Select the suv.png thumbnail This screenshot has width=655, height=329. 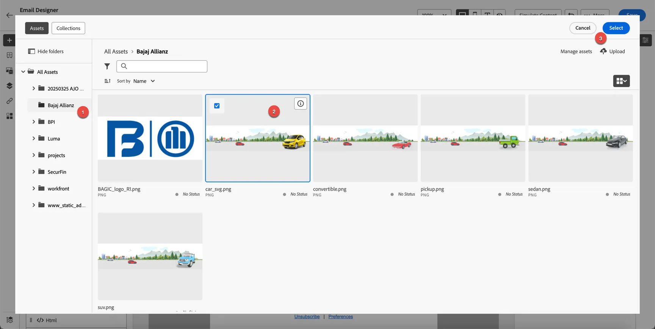click(x=150, y=256)
